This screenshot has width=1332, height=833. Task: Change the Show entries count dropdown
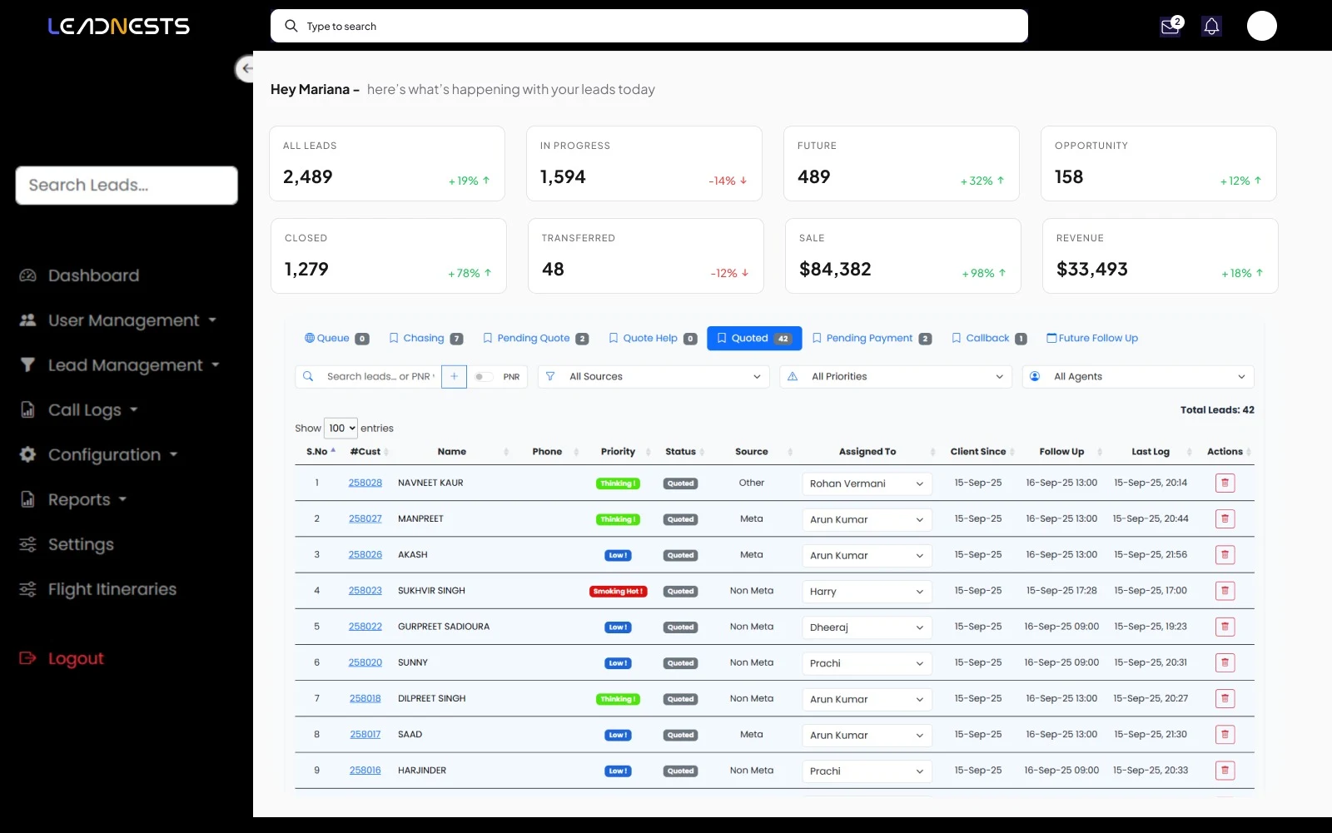(x=340, y=429)
